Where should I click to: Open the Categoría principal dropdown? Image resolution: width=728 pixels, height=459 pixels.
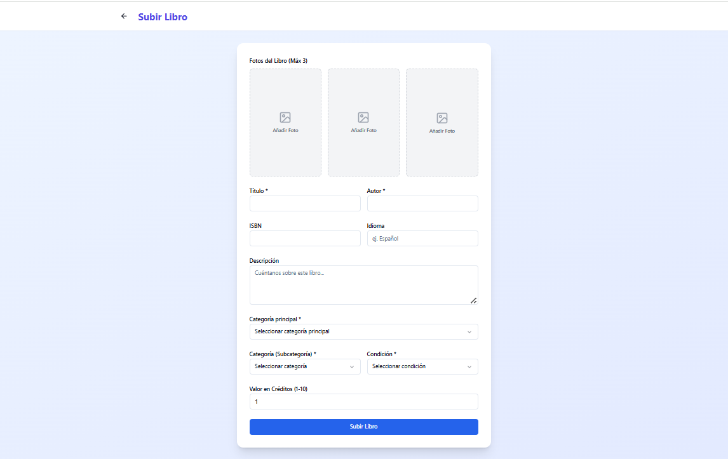363,332
